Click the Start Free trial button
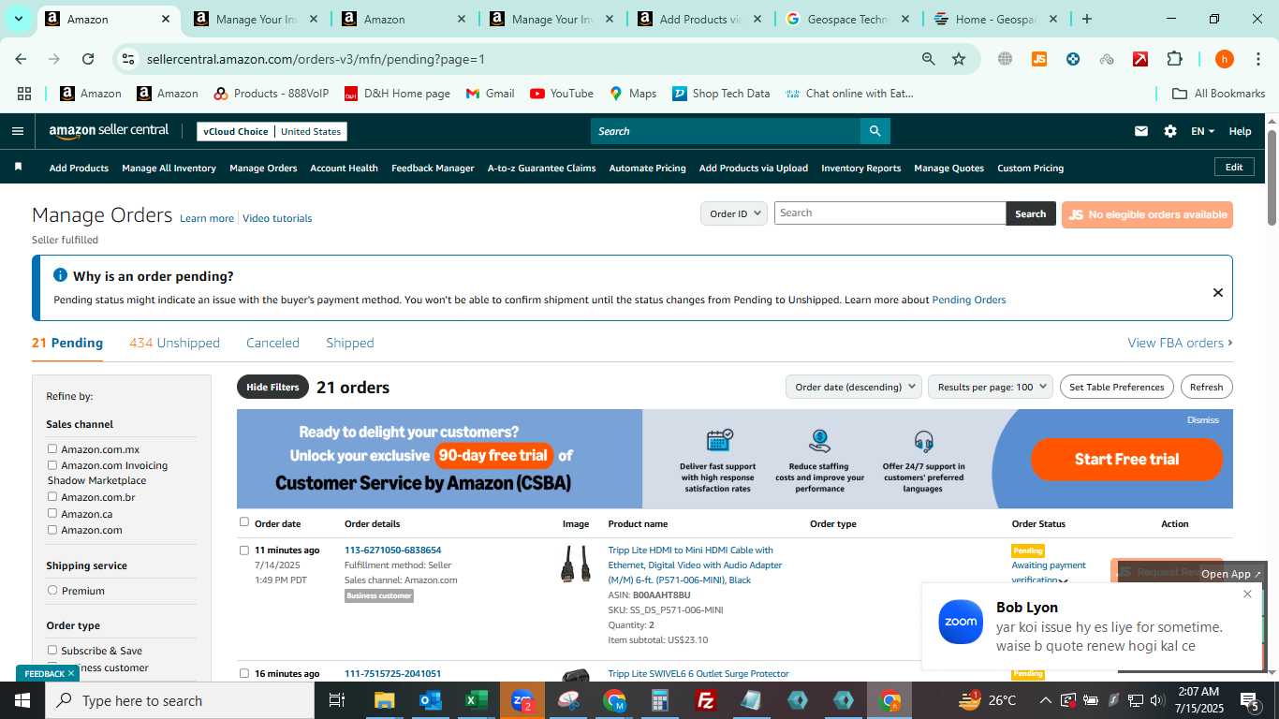Screen dimensions: 1279x719 (1126, 459)
